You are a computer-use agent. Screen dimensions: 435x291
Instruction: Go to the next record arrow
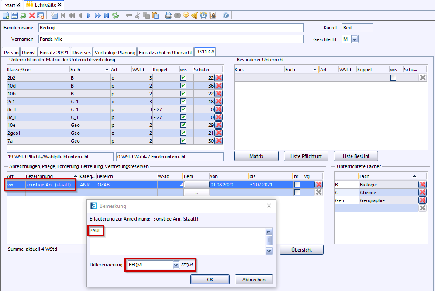[89, 16]
